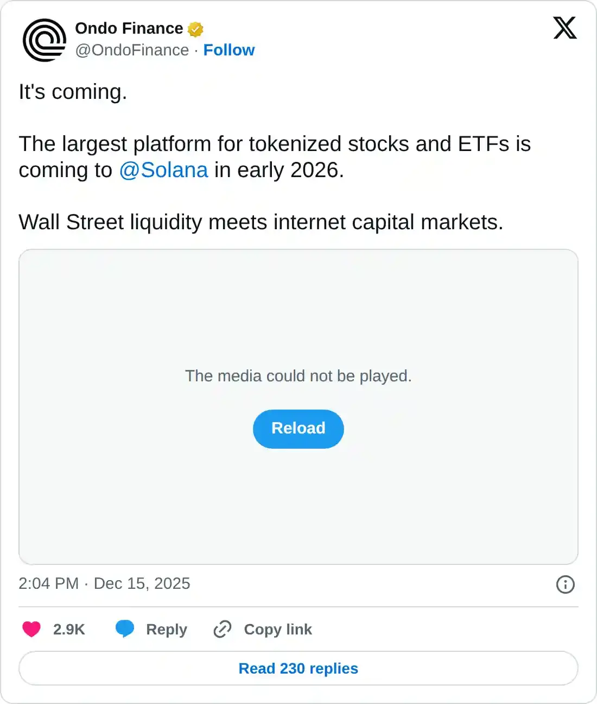Image resolution: width=597 pixels, height=704 pixels.
Task: Click the @OndoFinance handle
Action: pyautogui.click(x=132, y=50)
